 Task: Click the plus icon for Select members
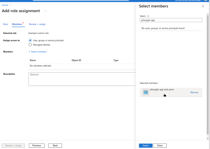pos(29,52)
